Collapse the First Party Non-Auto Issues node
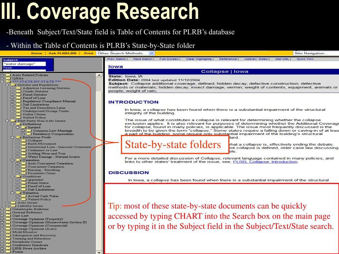The height and width of the screenshot is (254, 339). (x=7, y=121)
